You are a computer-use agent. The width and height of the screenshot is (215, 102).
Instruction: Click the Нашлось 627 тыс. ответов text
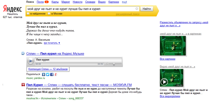13,16
